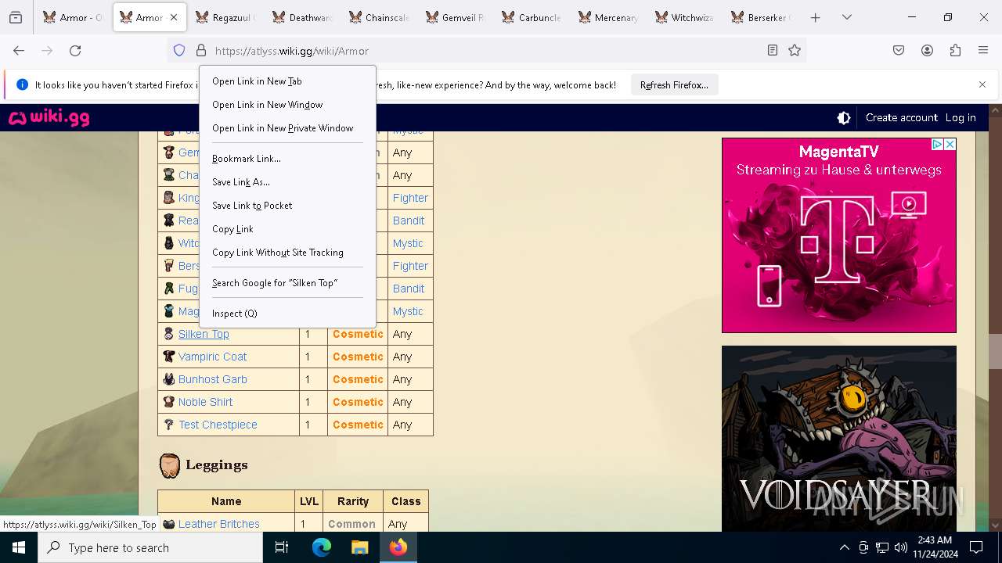The height and width of the screenshot is (563, 1002).
Task: Click the Bunhost Garb item icon
Action: (168, 379)
